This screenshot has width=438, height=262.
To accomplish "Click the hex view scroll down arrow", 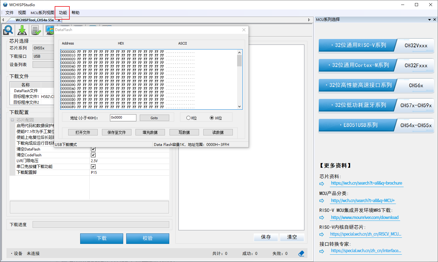I will (x=240, y=107).
